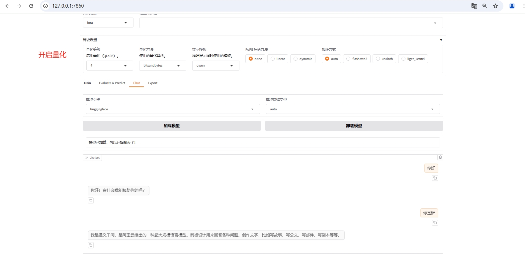Copy the '你好！有什么我能帮助你的吗？' reply
This screenshot has height=257, width=525.
coord(91,200)
